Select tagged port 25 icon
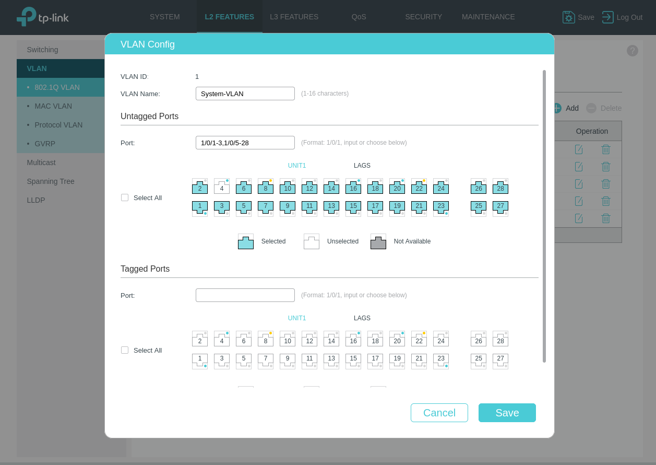The height and width of the screenshot is (465, 656). click(479, 361)
